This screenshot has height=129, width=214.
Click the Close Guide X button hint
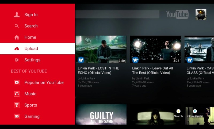[195, 114]
